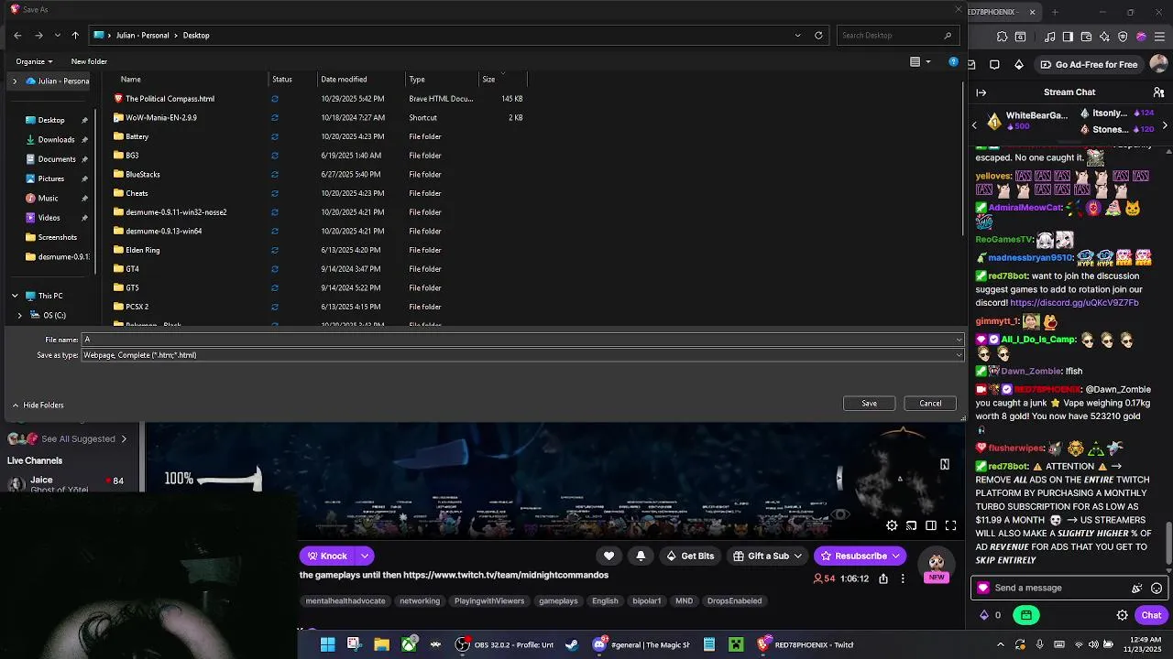Open Steam from the taskbar
Screen dimensions: 1173x659
pos(572,644)
